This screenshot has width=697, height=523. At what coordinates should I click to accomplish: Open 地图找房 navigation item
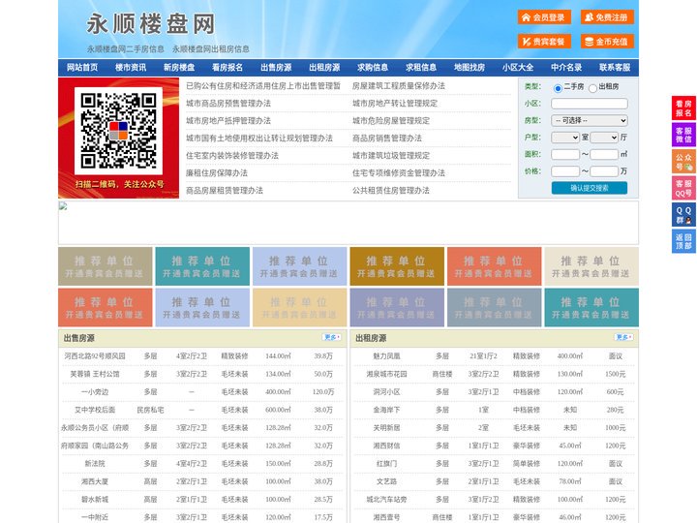click(x=470, y=68)
